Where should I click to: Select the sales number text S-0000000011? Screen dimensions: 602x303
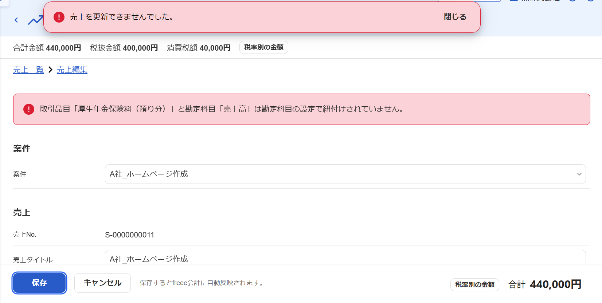coord(129,235)
